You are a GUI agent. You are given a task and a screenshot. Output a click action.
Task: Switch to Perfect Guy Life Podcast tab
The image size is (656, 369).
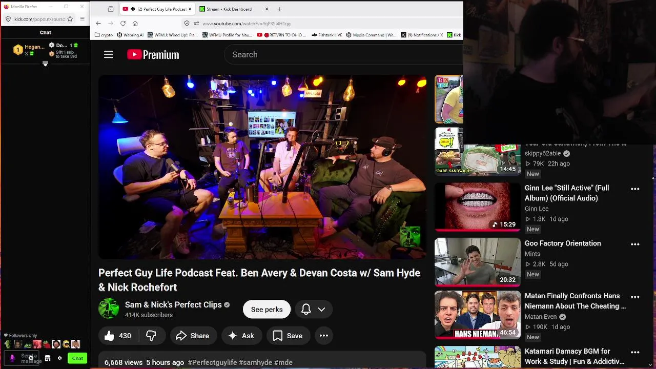pyautogui.click(x=156, y=9)
